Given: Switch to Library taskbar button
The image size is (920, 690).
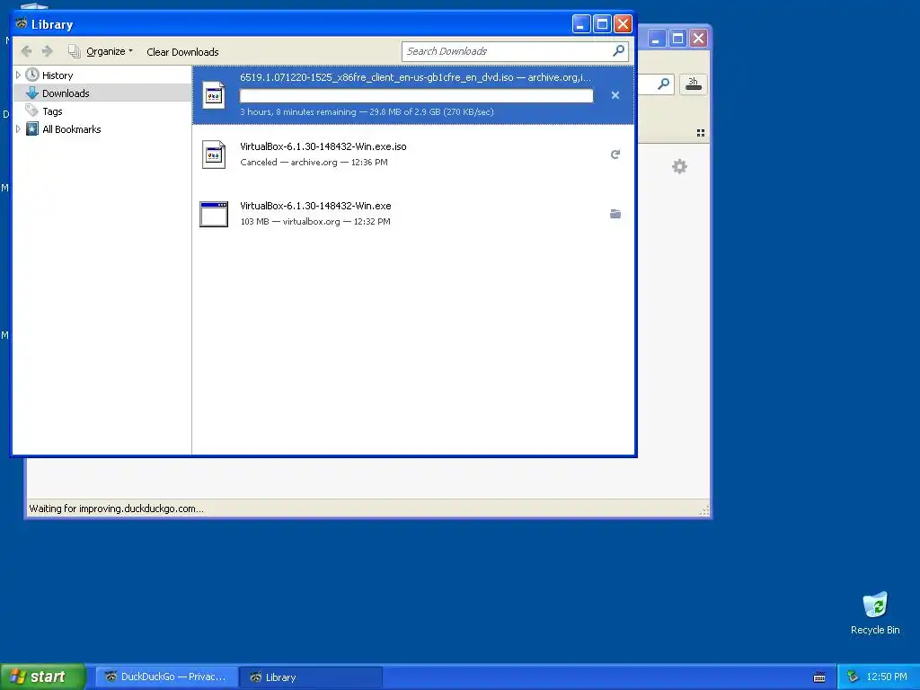Looking at the screenshot, I should tap(310, 677).
